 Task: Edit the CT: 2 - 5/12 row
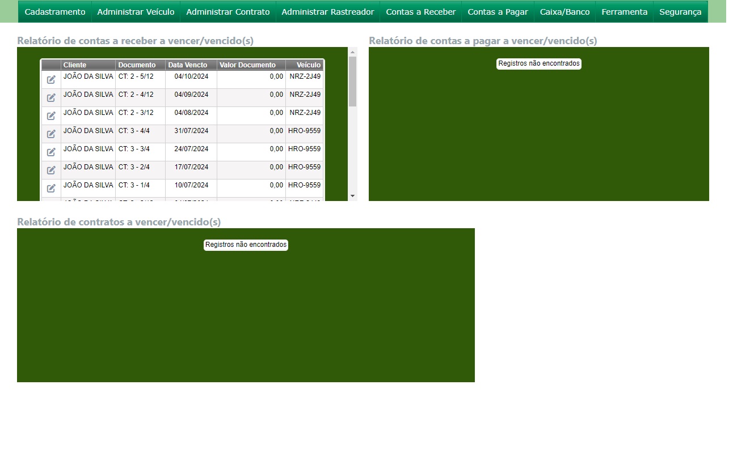pos(51,80)
